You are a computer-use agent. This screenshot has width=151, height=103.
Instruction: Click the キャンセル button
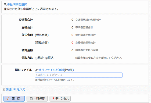[x=60, y=99]
